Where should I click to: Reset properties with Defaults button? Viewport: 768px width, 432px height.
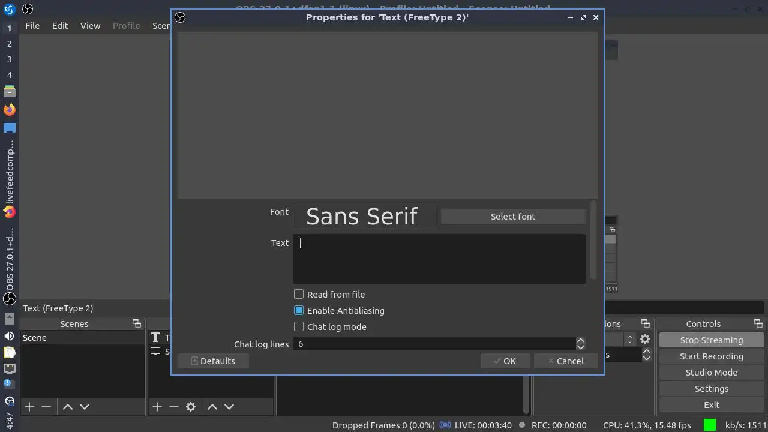tap(213, 361)
